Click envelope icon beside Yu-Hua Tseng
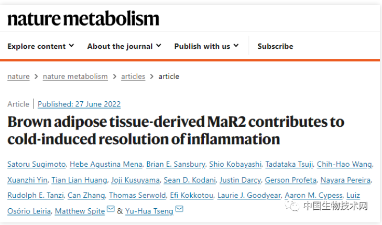382x225 pixels. pyautogui.click(x=179, y=209)
